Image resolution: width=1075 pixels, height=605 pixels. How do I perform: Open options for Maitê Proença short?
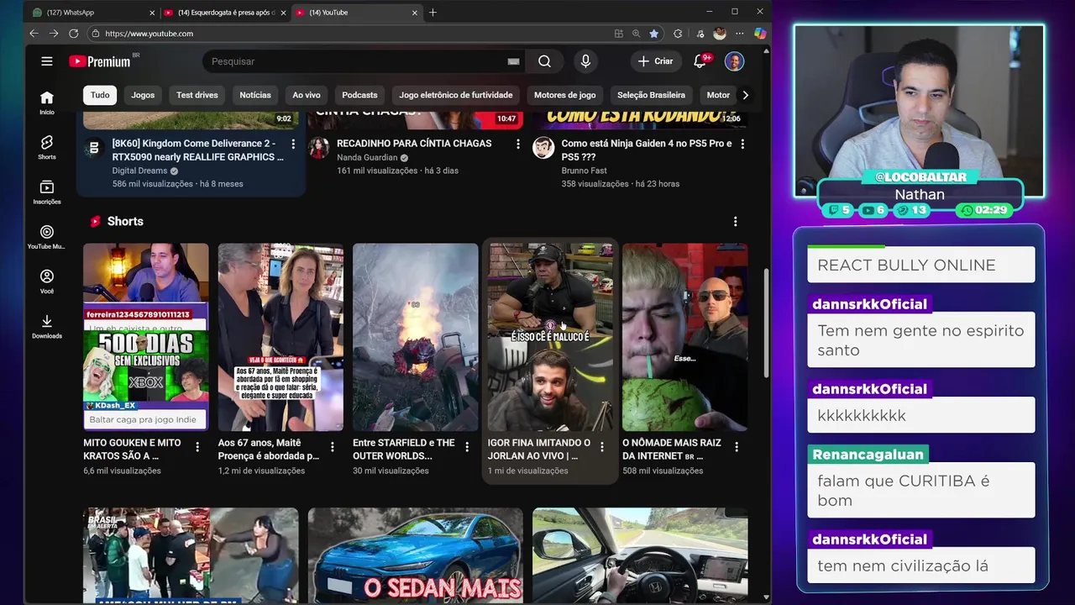pos(332,447)
